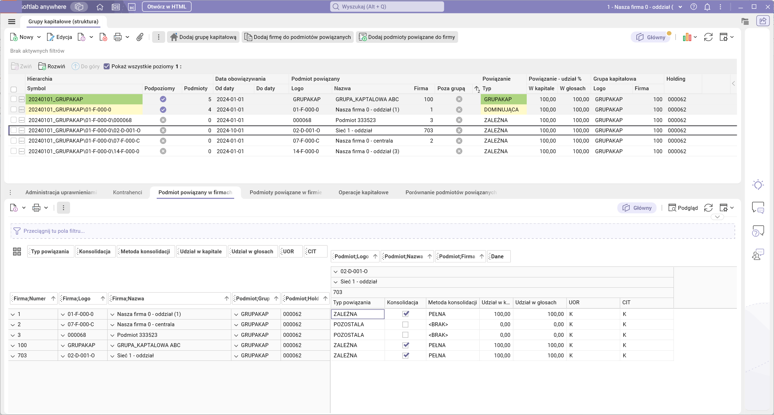Screen dimensions: 774x415
Task: Click the delete document icon in toolbar
Action: [103, 37]
